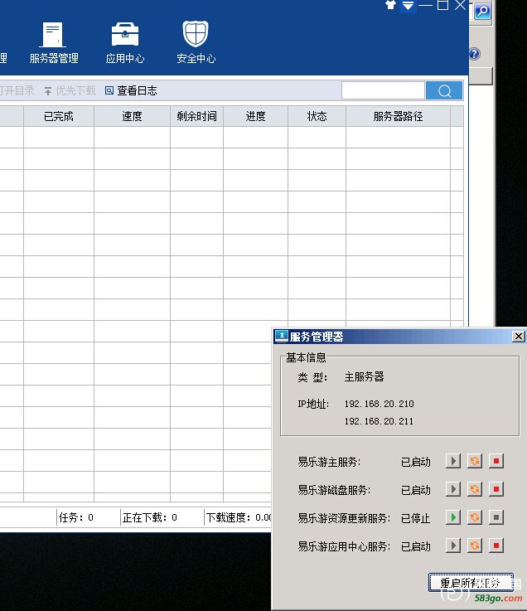Maximize the main application window
Image resolution: width=527 pixels, height=611 pixels.
[442, 5]
